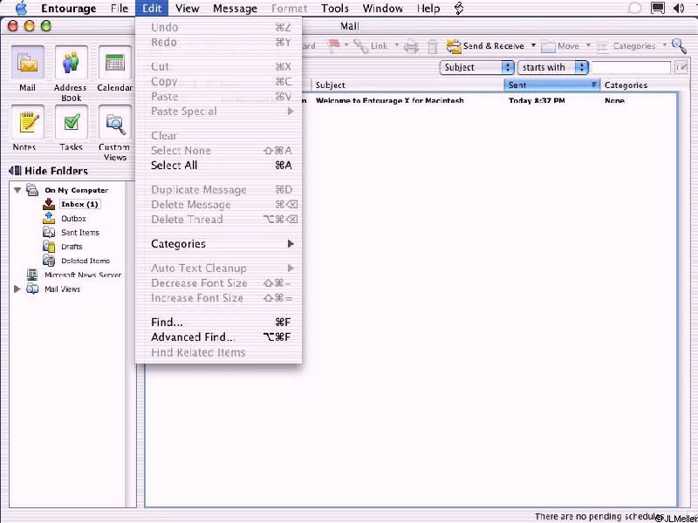Click the Move folder toolbar icon
This screenshot has width=698, height=523.
(549, 46)
